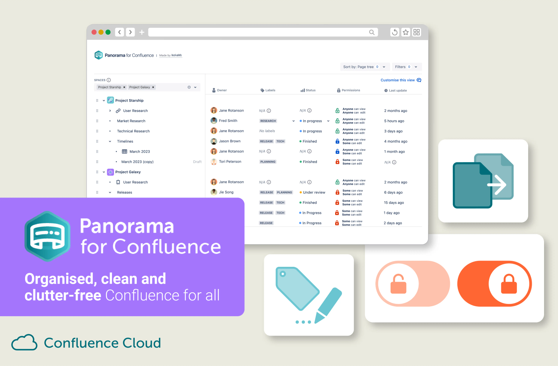The width and height of the screenshot is (558, 366).
Task: Click the info icon beside SPACES
Action: coord(109,80)
